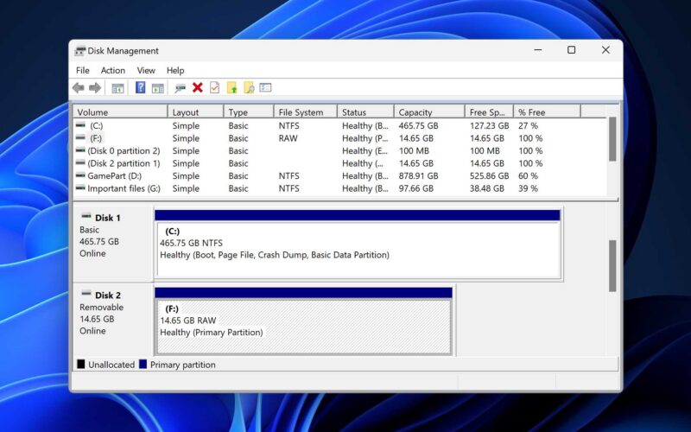Screen dimensions: 691x432
Task: Click the drive icon beside Disk 0 partition 2
Action: pos(80,150)
